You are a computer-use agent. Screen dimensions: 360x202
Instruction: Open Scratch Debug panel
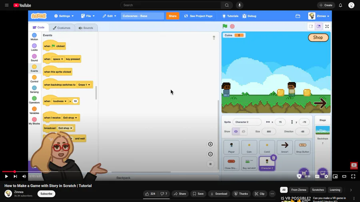pyautogui.click(x=249, y=16)
